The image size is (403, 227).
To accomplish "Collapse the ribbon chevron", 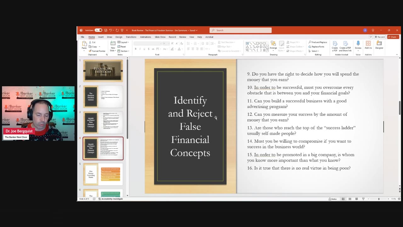I will (x=397, y=55).
